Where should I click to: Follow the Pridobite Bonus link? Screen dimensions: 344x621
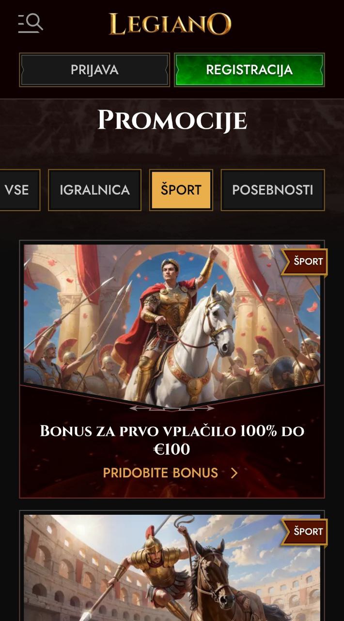tap(160, 473)
